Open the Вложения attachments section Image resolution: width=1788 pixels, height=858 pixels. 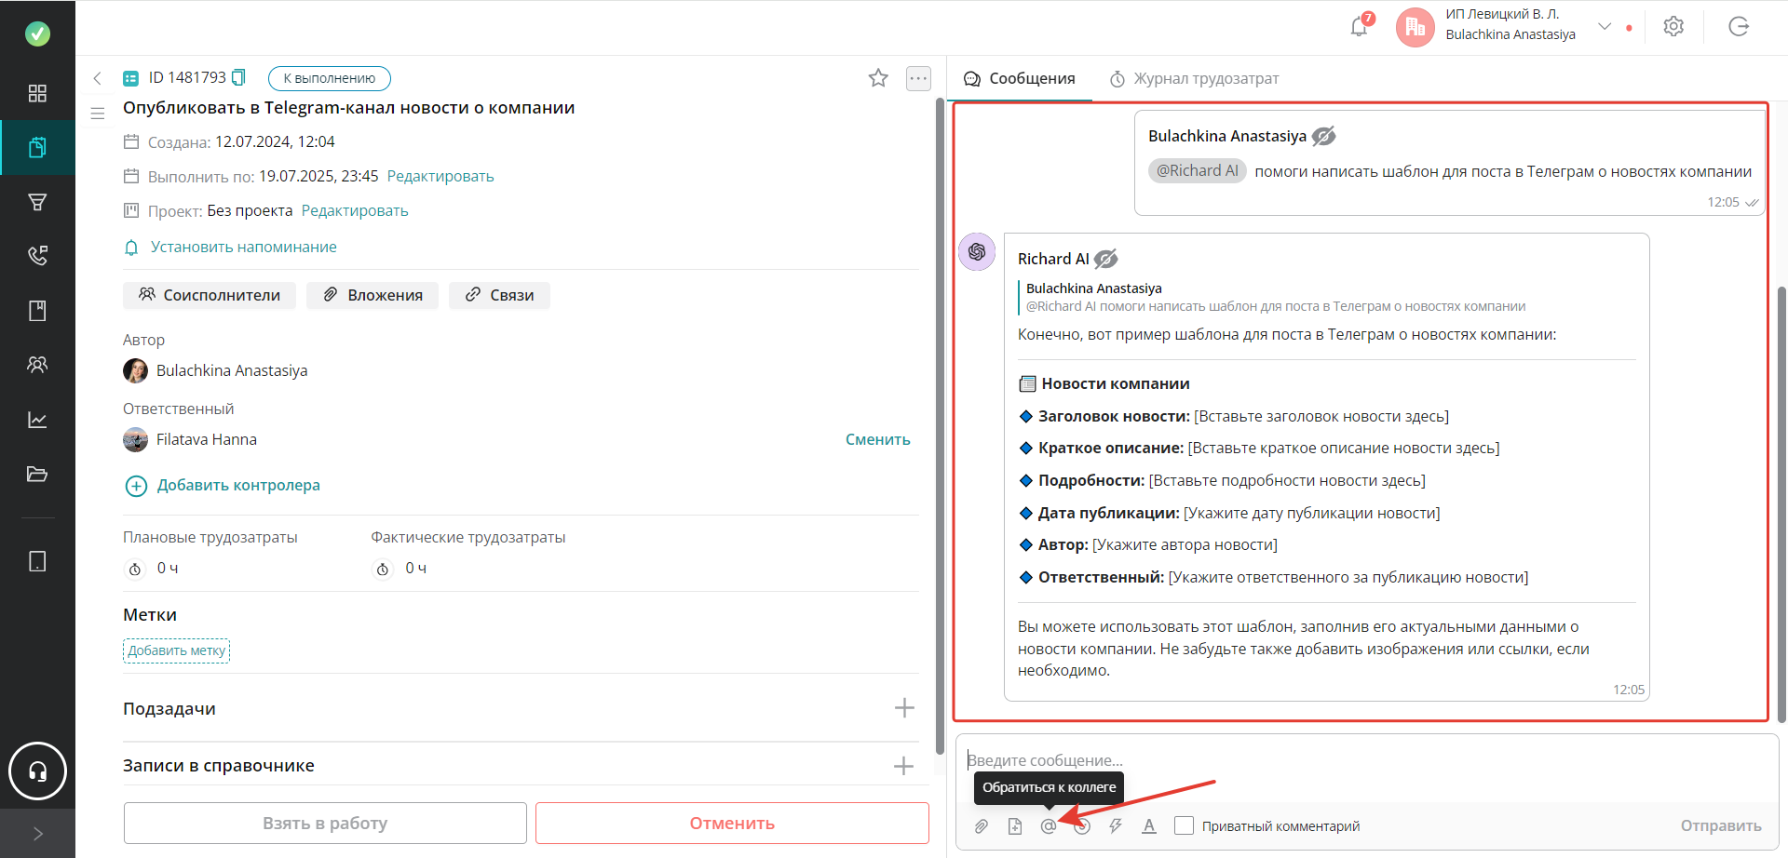[x=372, y=295]
